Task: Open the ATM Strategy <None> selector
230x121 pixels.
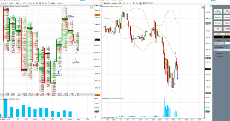Action: (x=222, y=50)
